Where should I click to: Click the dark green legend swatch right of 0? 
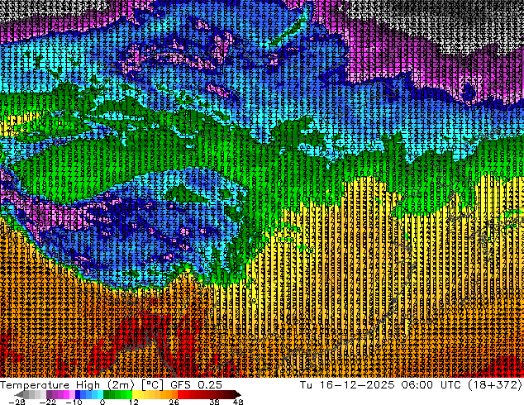coord(107,394)
